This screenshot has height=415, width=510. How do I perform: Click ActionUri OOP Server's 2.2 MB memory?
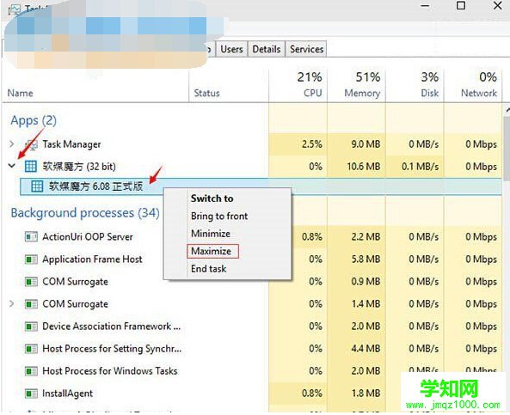coord(366,236)
